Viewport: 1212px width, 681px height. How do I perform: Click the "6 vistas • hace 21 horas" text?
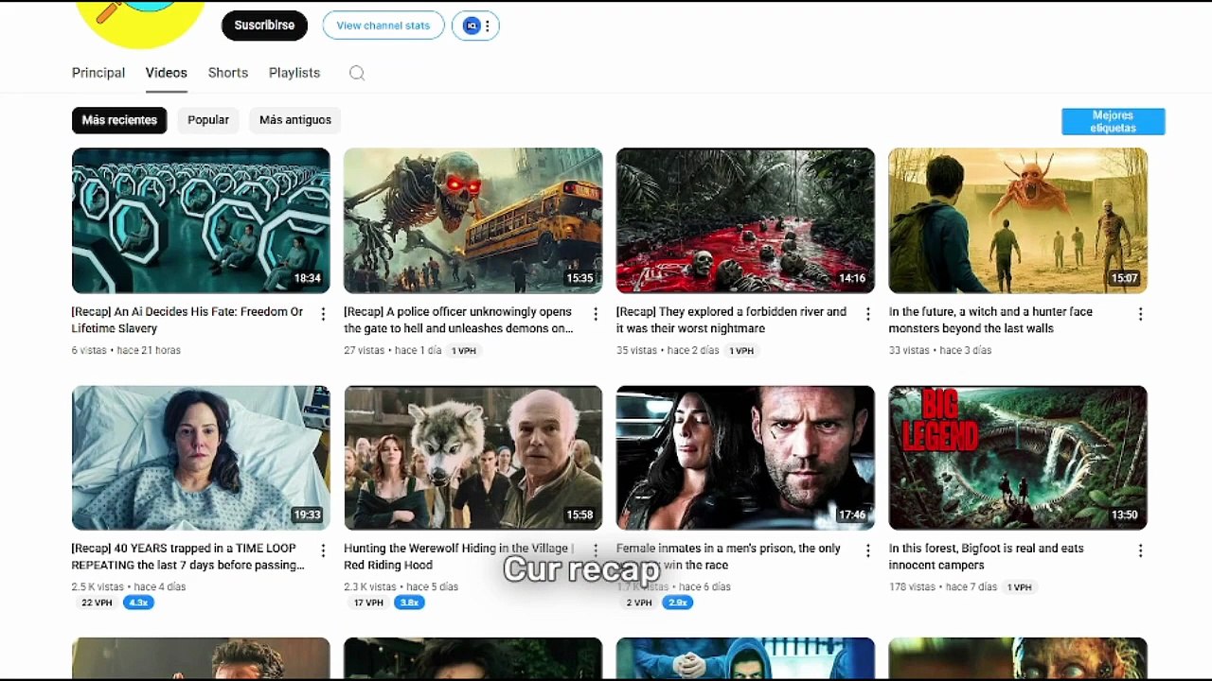point(126,350)
